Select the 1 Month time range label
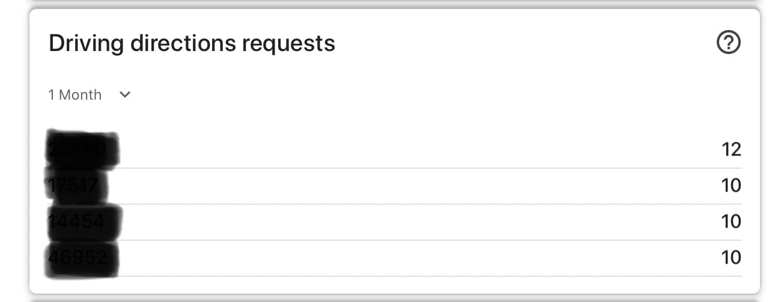Viewport: 784px width, 302px height. tap(75, 95)
